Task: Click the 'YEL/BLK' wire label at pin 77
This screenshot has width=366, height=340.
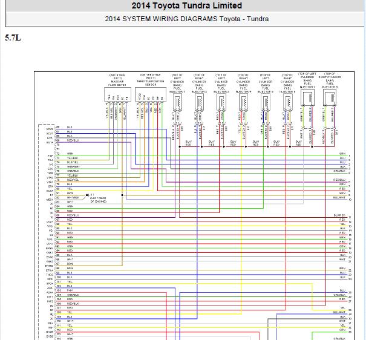Action: pos(73,175)
